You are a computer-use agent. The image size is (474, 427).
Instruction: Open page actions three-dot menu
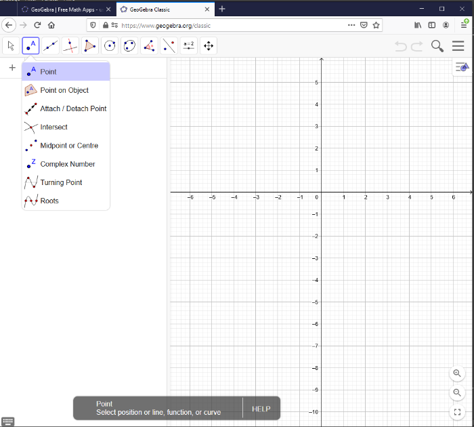click(351, 25)
